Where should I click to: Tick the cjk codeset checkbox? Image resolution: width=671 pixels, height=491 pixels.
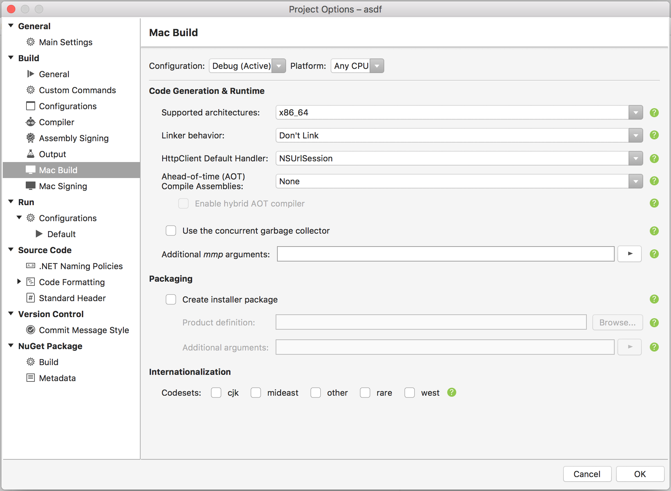[x=216, y=393]
